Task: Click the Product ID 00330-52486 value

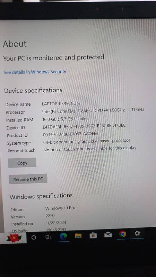Action: tap(70, 134)
